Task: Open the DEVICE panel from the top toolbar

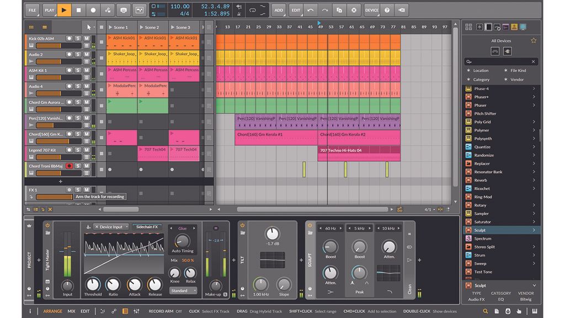Action: click(372, 9)
